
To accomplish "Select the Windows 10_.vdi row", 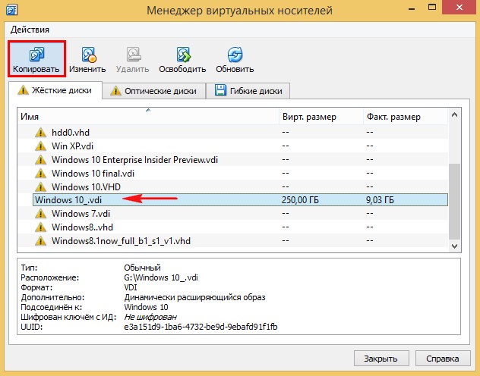I will [x=240, y=200].
